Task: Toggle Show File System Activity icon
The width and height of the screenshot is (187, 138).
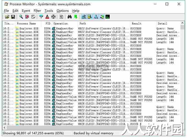Action: pos(90,17)
